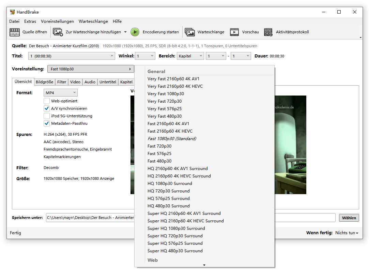View the Aktivitätsprotokoll activity log
369x273 pixels.
pyautogui.click(x=288, y=32)
